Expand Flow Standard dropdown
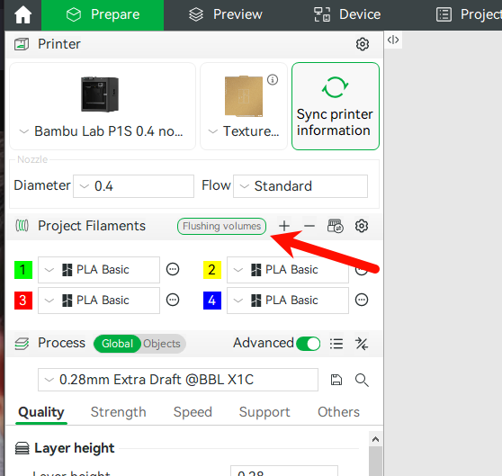 coord(300,186)
